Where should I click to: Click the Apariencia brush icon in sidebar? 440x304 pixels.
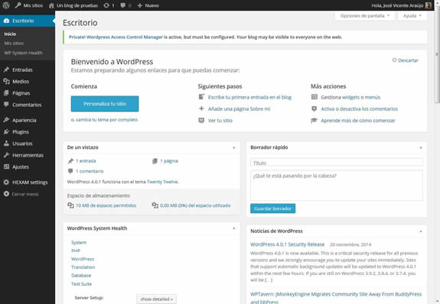tap(6, 120)
